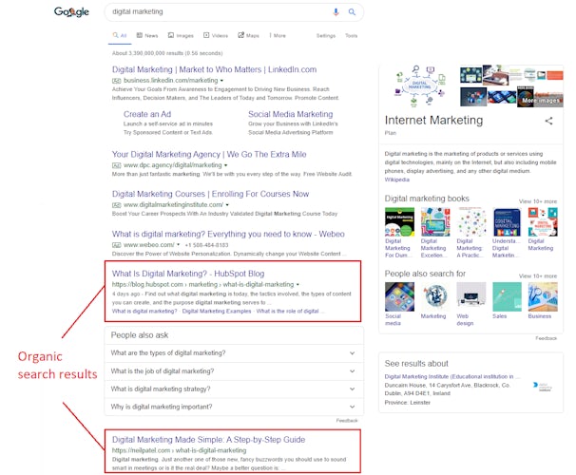Expand "Why is digital marketing important?"
This screenshot has height=475, width=576.
pyautogui.click(x=233, y=407)
